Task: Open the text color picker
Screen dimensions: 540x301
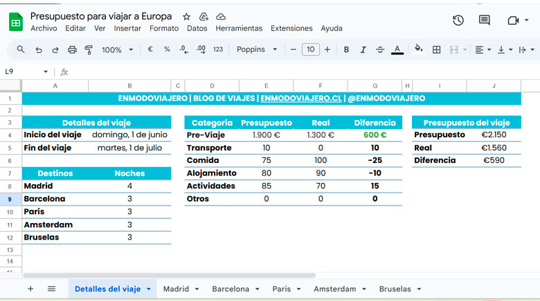Action: [397, 50]
